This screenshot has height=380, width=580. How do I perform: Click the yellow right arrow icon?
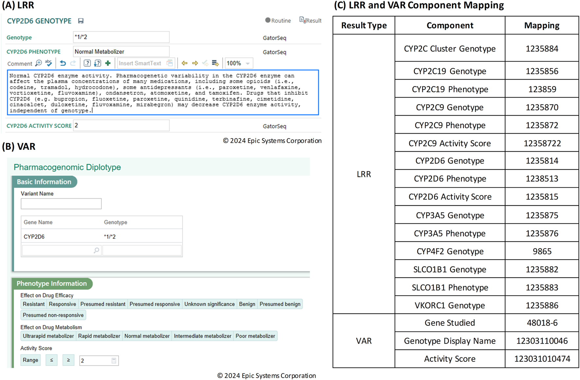[195, 63]
